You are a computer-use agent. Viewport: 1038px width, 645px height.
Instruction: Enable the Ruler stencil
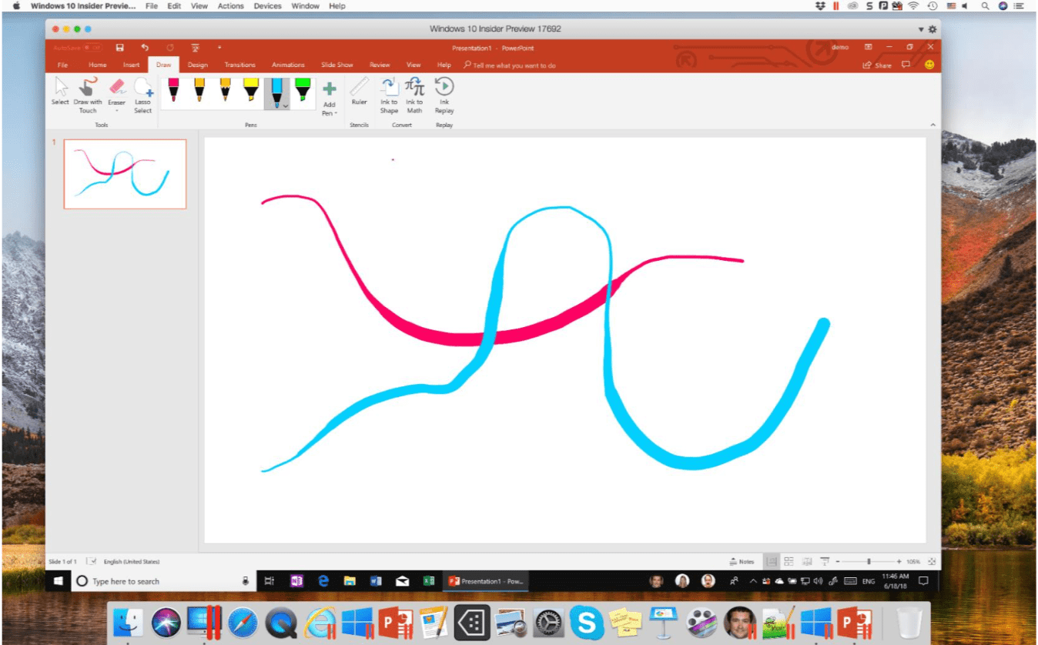click(x=359, y=94)
